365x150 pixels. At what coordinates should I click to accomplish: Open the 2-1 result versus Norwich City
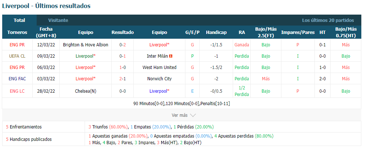point(123,78)
